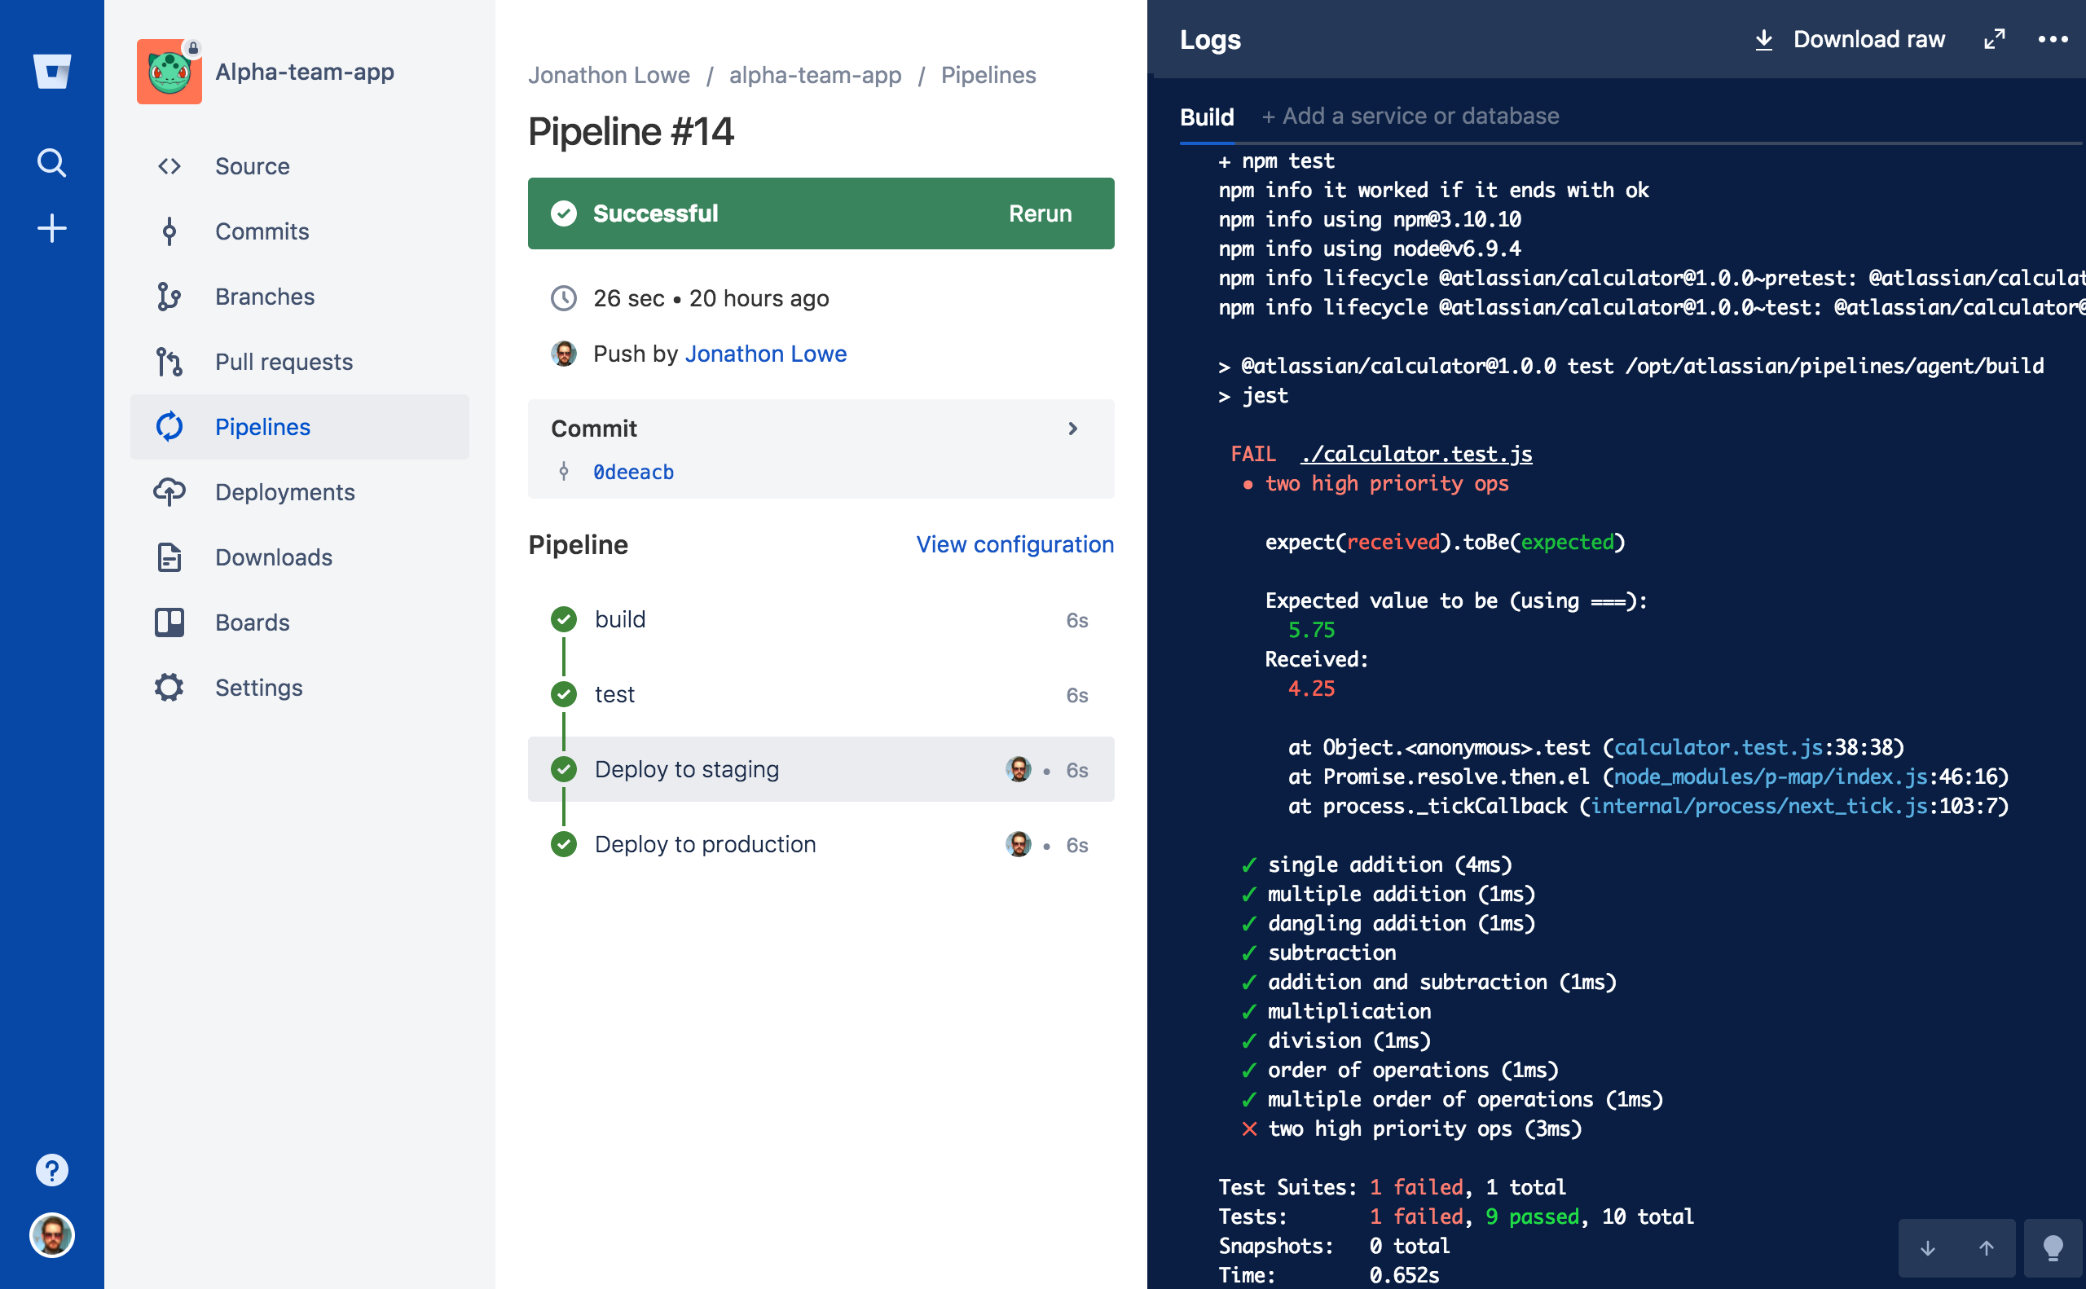This screenshot has height=1289, width=2086.
Task: Click the Branches icon in sidebar
Action: [x=169, y=297]
